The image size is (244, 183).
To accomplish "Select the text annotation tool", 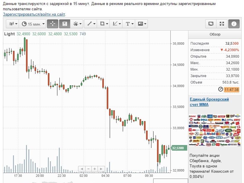I will pyautogui.click(x=130, y=24).
